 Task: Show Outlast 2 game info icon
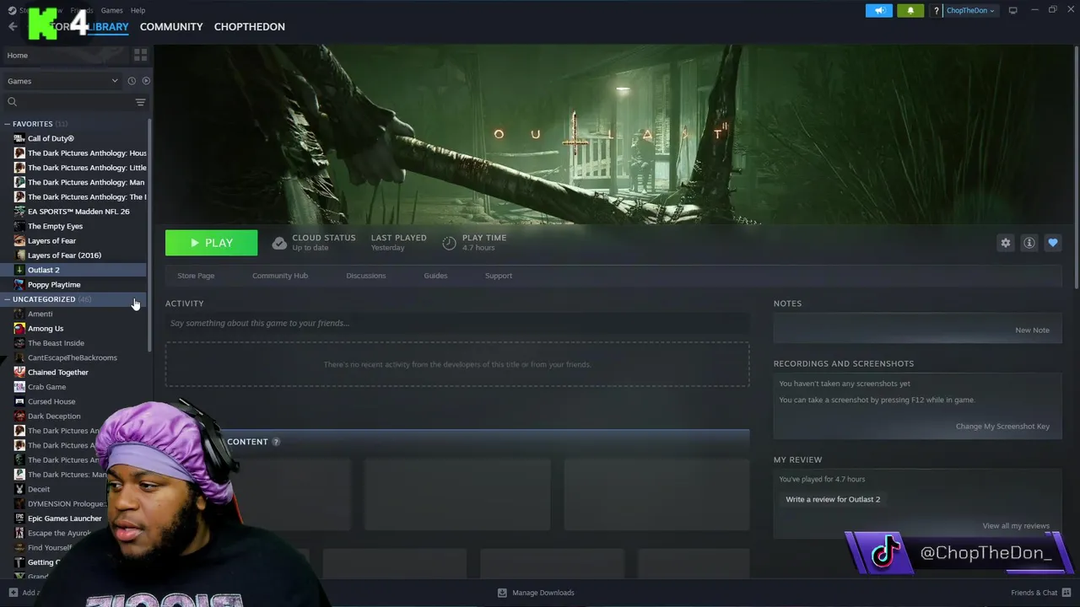point(1029,243)
